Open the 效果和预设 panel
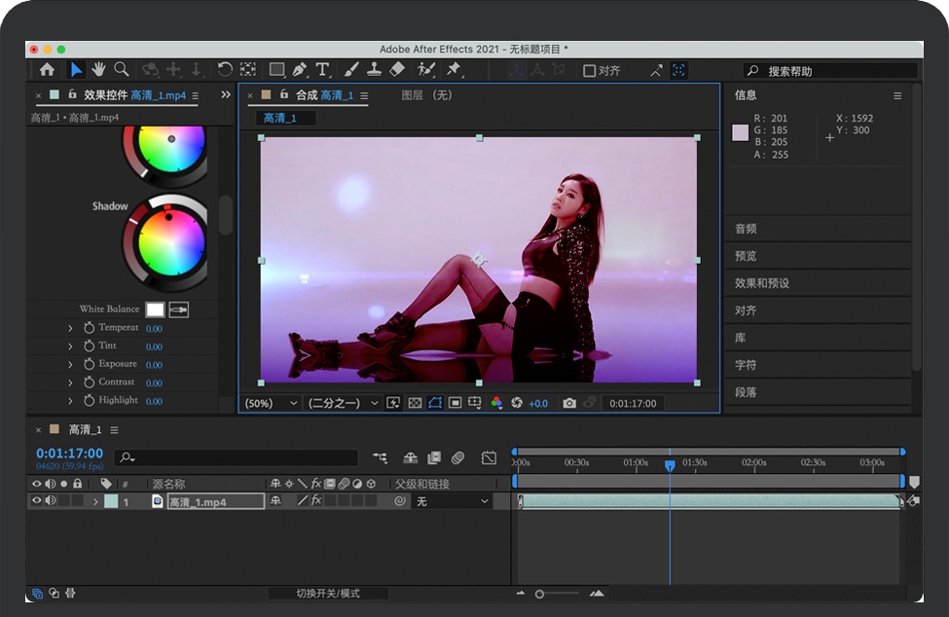 pyautogui.click(x=762, y=283)
